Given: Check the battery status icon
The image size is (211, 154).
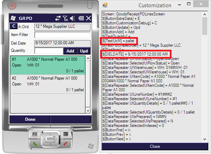Looking at the screenshot, I should tap(81, 18).
